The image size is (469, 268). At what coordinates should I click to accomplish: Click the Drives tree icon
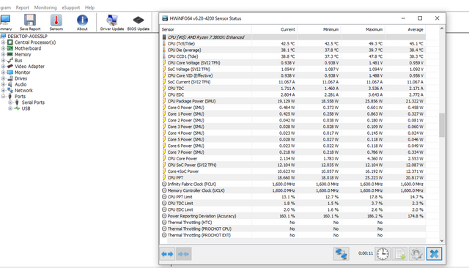click(x=10, y=78)
